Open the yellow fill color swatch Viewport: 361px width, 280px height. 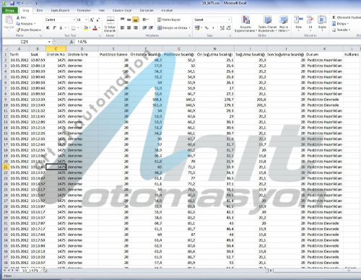coord(85,28)
